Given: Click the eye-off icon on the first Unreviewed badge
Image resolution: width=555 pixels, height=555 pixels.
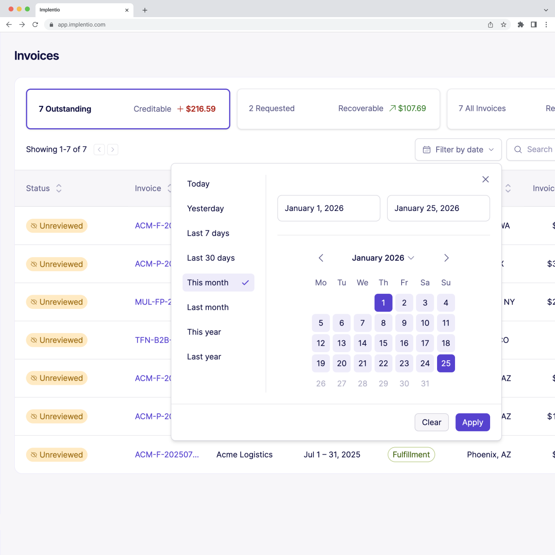Looking at the screenshot, I should click(34, 226).
